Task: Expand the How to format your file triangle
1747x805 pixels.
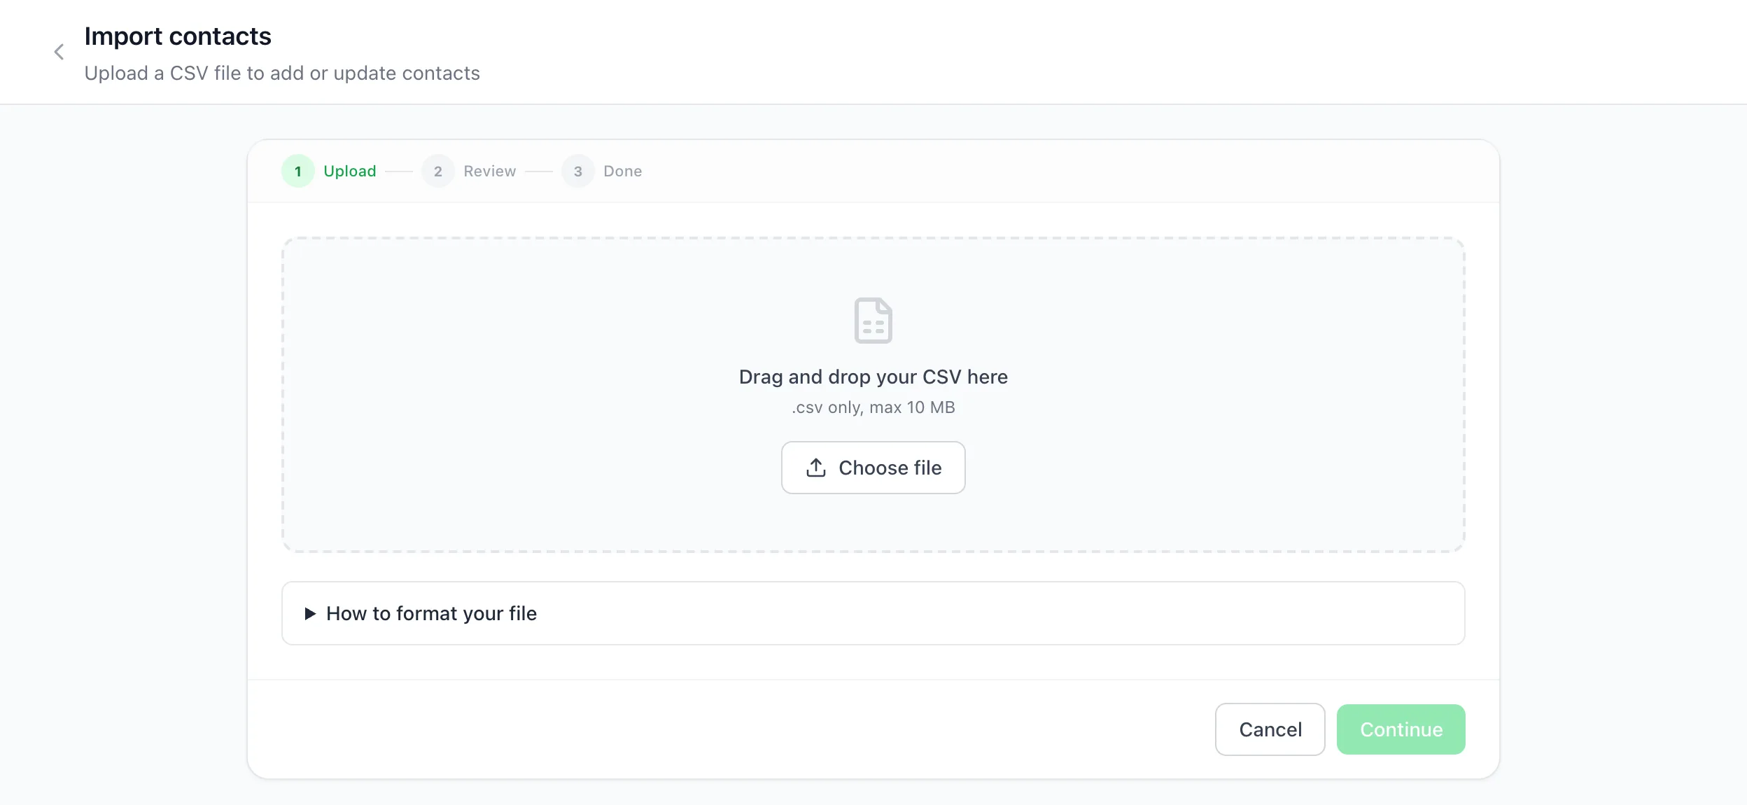Action: coord(310,614)
